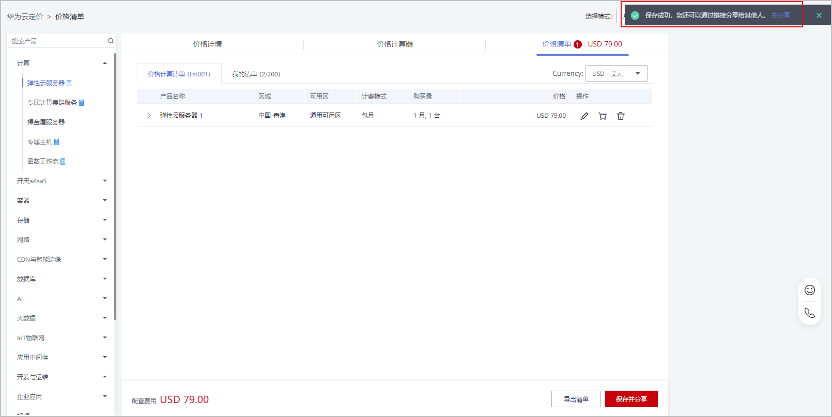
Task: Click the document icon beside 专属计算集群服务
Action: click(x=82, y=103)
